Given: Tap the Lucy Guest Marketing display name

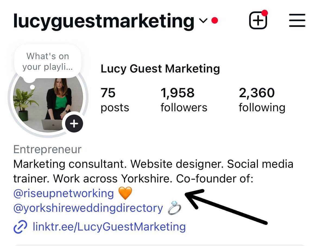Looking at the screenshot, I should 160,69.
